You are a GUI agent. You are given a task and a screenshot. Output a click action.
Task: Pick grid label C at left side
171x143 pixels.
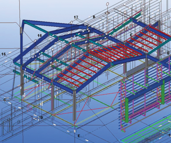click(x=5, y=100)
